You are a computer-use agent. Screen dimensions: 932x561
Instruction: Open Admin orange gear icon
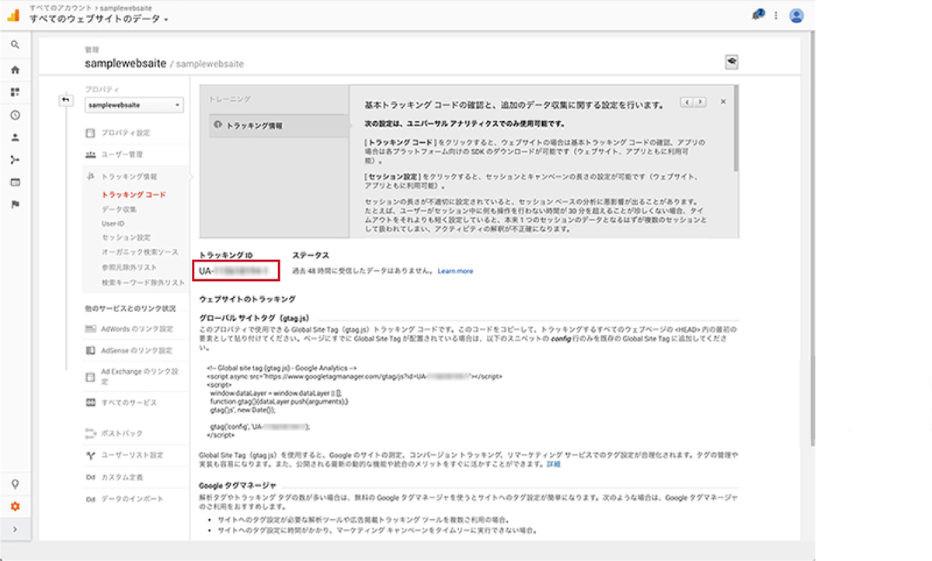click(x=15, y=506)
